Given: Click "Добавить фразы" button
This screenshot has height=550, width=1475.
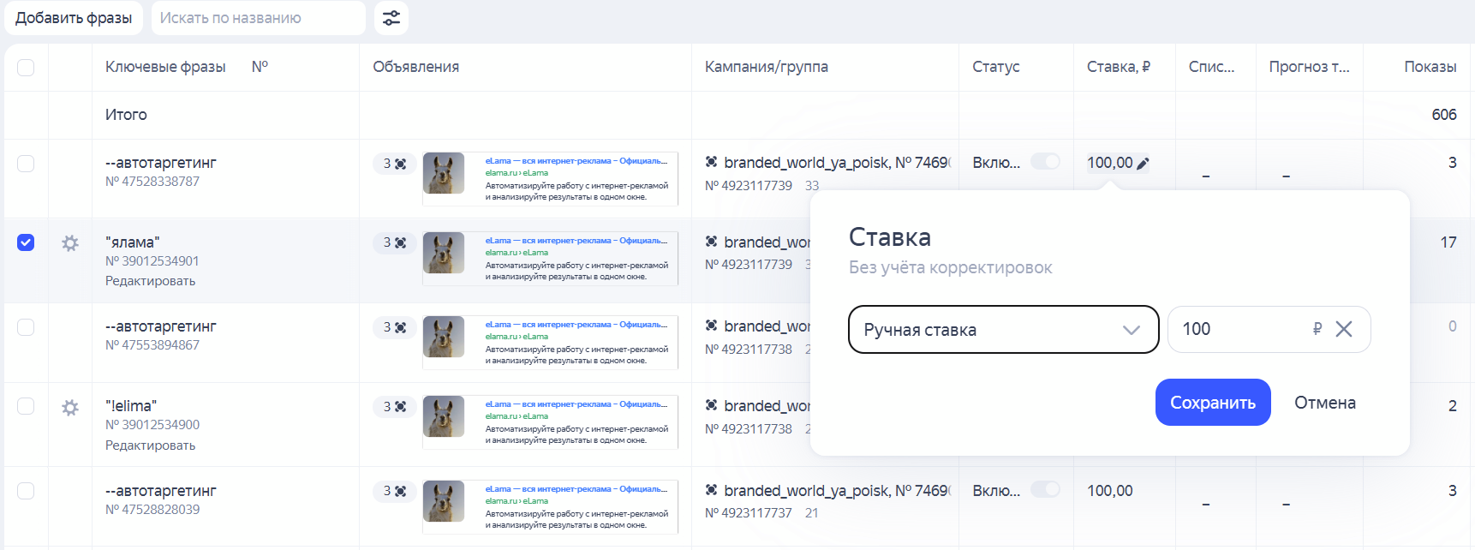Looking at the screenshot, I should (x=74, y=18).
